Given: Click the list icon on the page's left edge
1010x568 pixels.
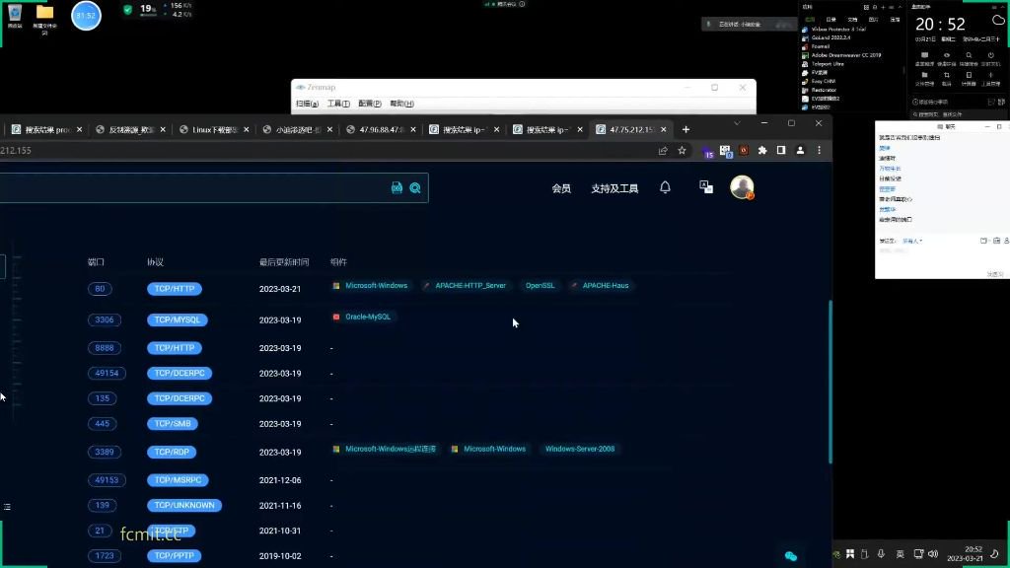Looking at the screenshot, I should tap(7, 507).
